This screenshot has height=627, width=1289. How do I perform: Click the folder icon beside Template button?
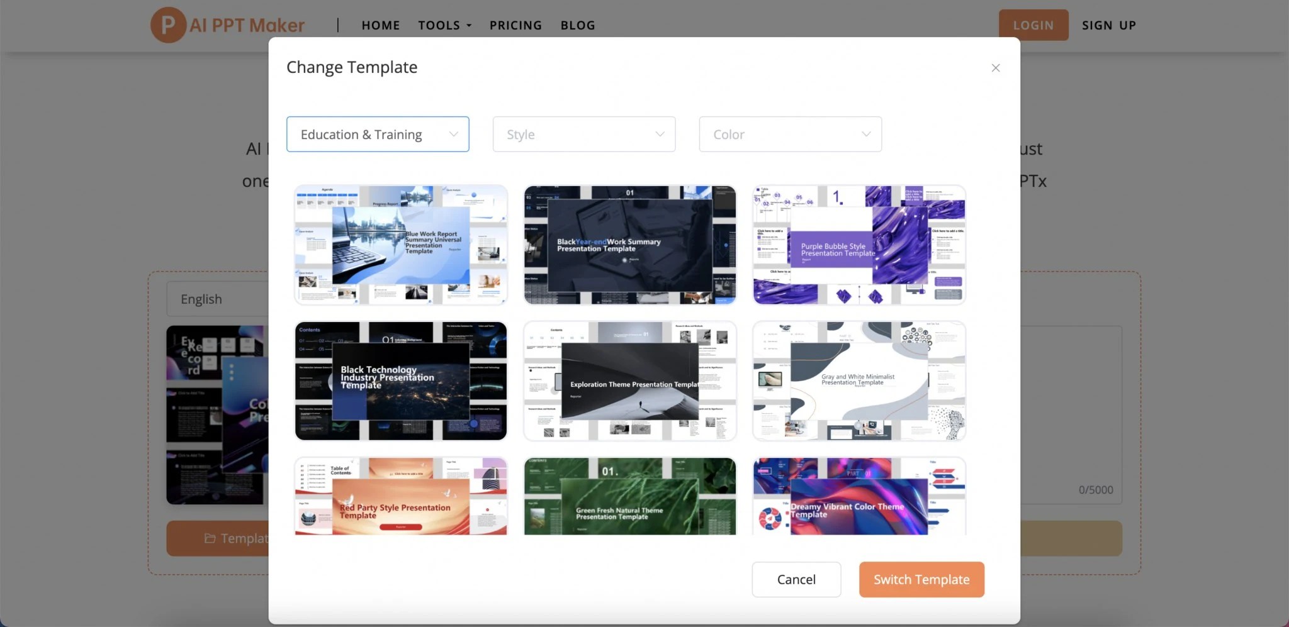[x=210, y=538]
